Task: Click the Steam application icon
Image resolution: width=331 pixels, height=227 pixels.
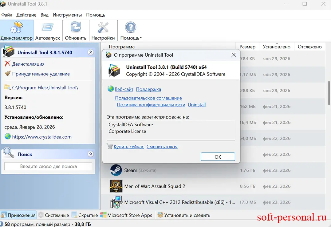Action: 116,170
